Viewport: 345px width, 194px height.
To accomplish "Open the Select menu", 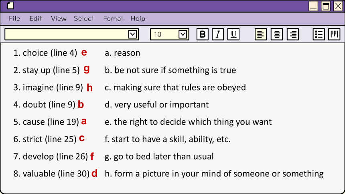I will pos(84,18).
